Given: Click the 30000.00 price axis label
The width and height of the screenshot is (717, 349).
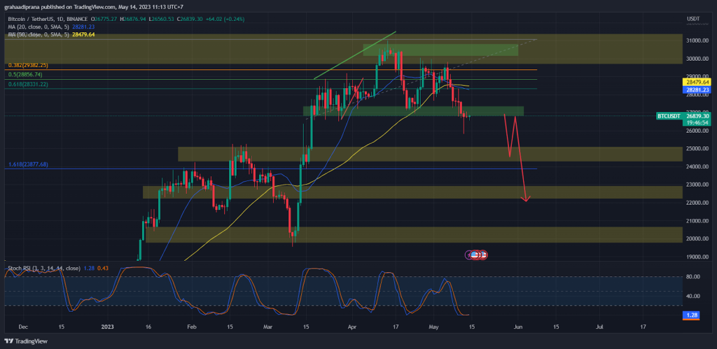Looking at the screenshot, I should click(x=698, y=59).
